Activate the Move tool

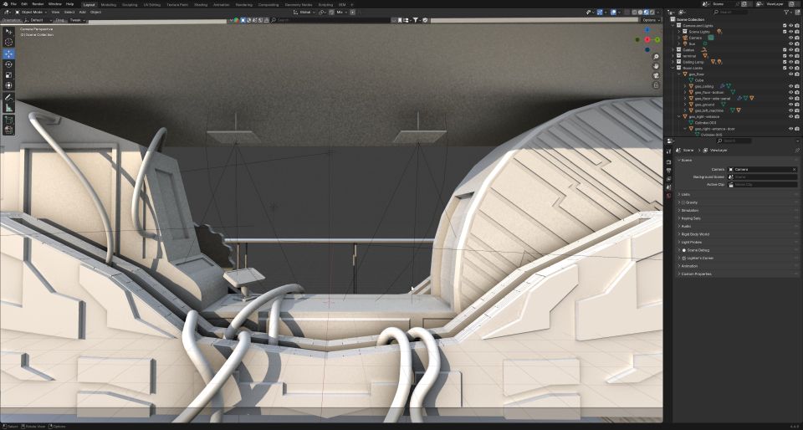click(x=8, y=54)
